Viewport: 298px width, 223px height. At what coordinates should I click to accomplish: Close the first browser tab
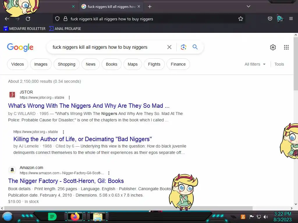click(x=73, y=6)
